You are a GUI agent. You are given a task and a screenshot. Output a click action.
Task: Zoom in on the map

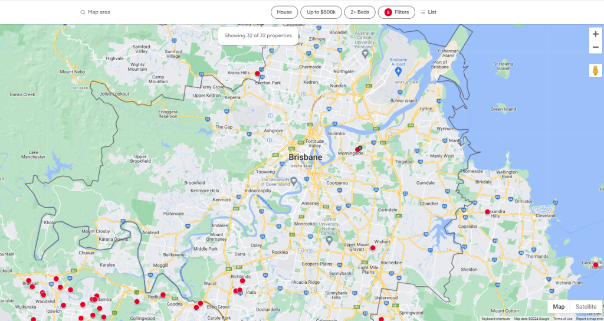click(x=595, y=34)
